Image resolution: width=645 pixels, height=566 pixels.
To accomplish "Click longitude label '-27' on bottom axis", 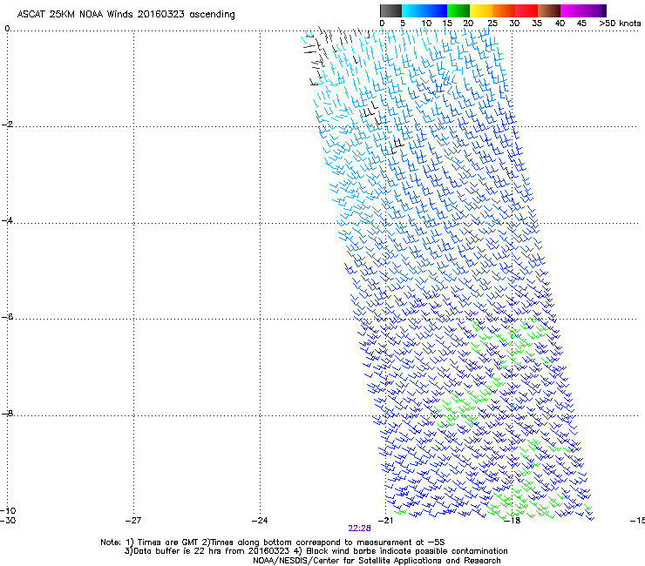I will [x=133, y=521].
